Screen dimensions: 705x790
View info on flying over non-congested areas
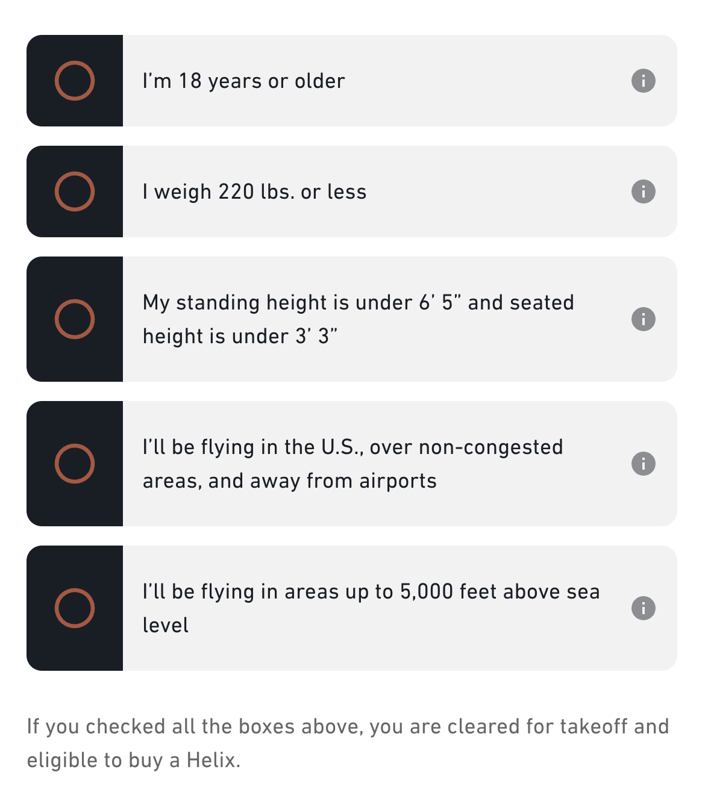643,464
